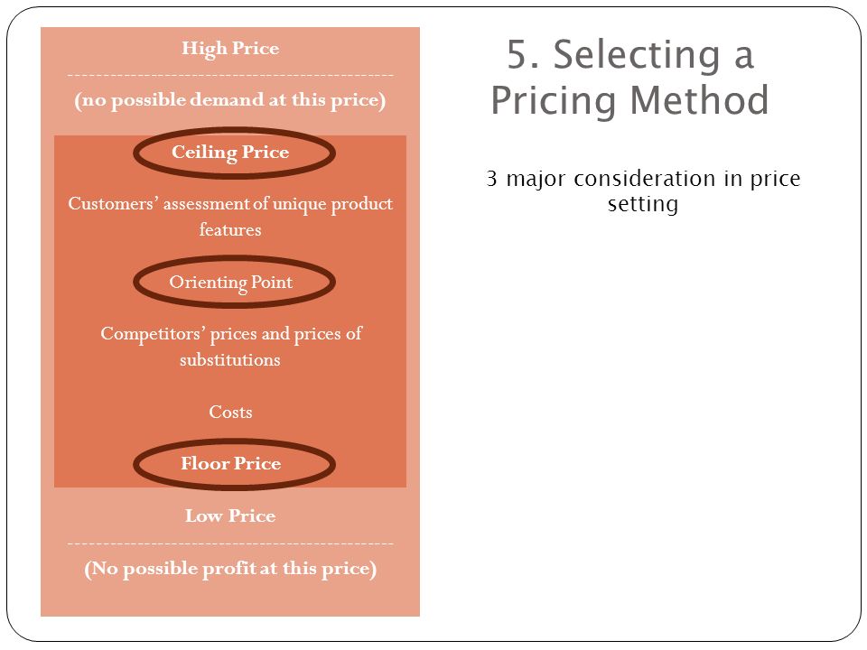Click the number 5 in the title
The image size is (867, 650).
point(518,55)
